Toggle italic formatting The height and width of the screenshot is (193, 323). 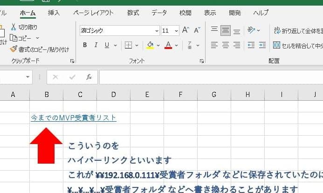pos(96,45)
